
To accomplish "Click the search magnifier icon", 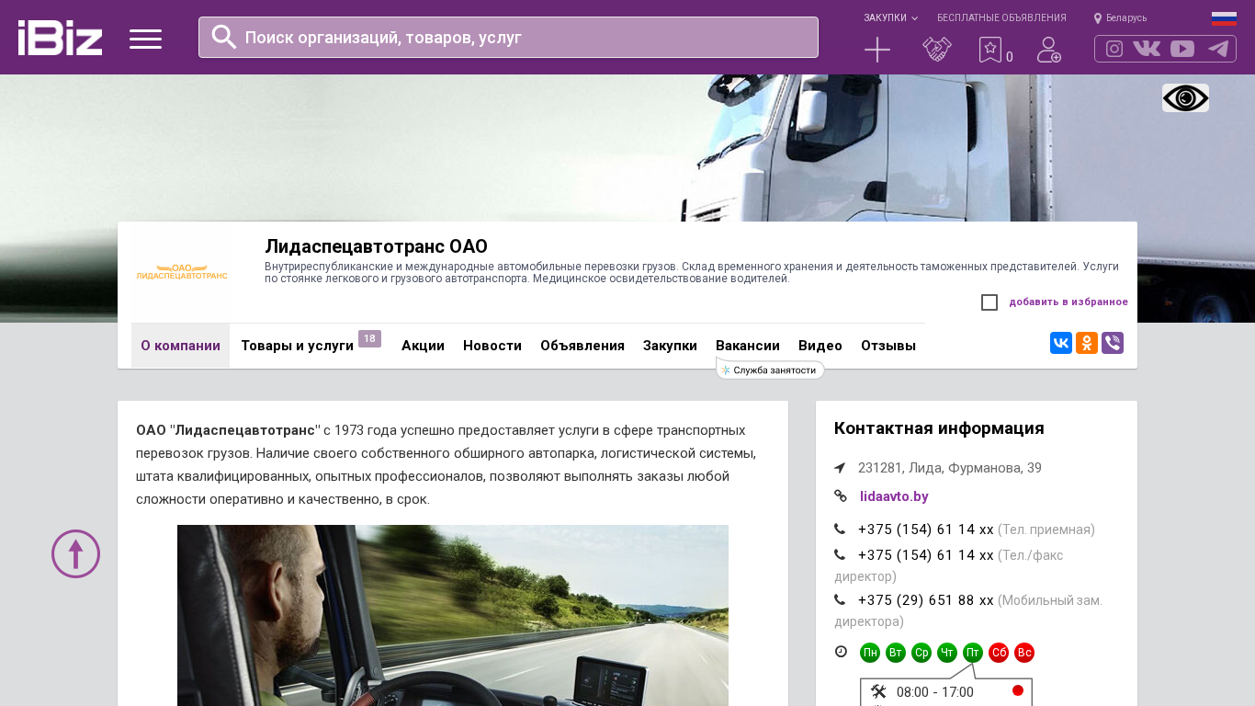I will (x=224, y=37).
